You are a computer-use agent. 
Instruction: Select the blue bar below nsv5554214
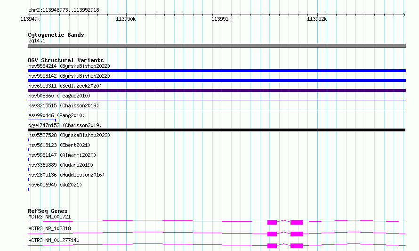click(217, 71)
